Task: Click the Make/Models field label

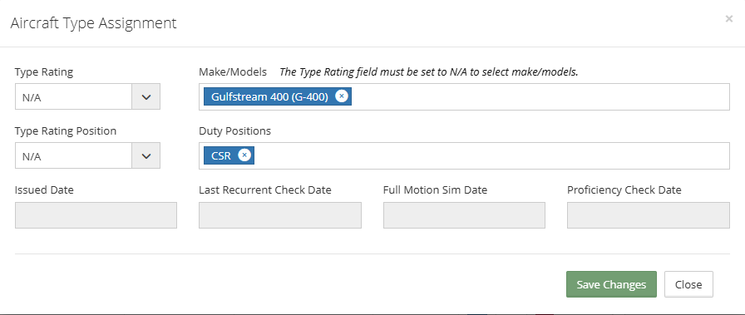Action: click(233, 72)
